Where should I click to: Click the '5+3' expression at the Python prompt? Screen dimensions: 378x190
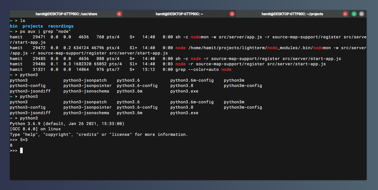(x=24, y=140)
